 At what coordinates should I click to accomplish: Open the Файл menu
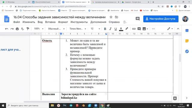[16, 22]
